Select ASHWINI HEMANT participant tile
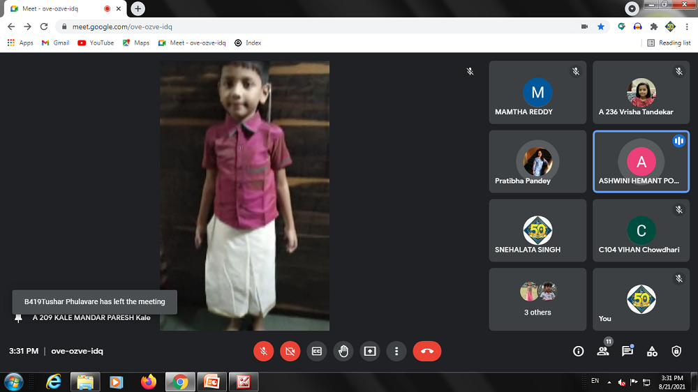 pyautogui.click(x=641, y=161)
